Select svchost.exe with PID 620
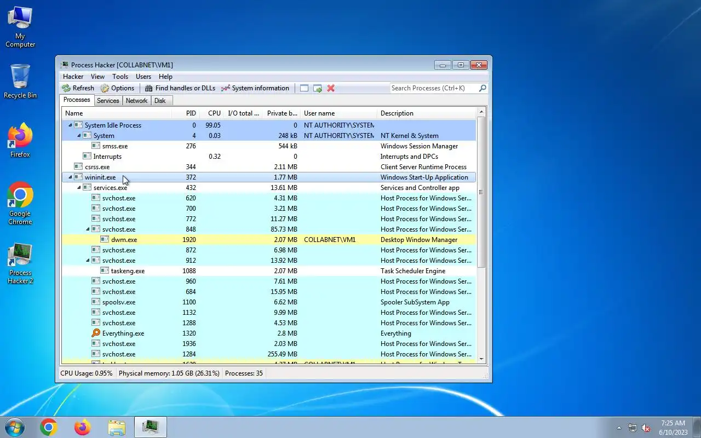701x438 pixels. click(x=268, y=198)
